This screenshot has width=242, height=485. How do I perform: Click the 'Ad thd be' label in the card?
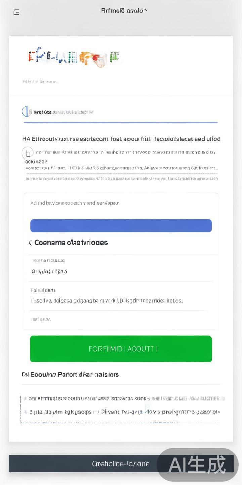click(x=75, y=203)
